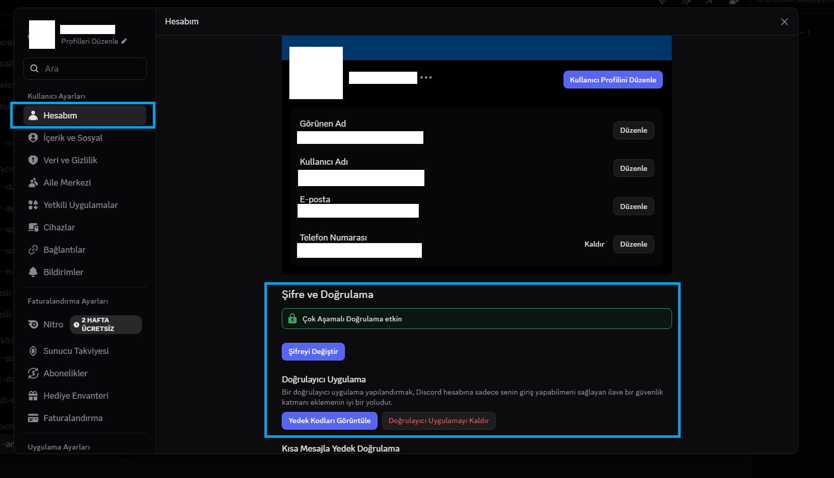The image size is (834, 478).
Task: Open the three-dot menu next to the username
Action: pos(426,78)
